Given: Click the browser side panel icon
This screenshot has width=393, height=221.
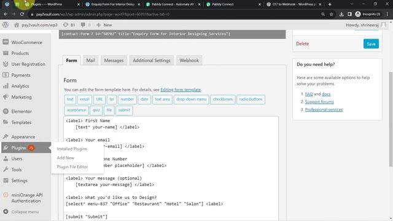Looking at the screenshot, I should click(349, 14).
